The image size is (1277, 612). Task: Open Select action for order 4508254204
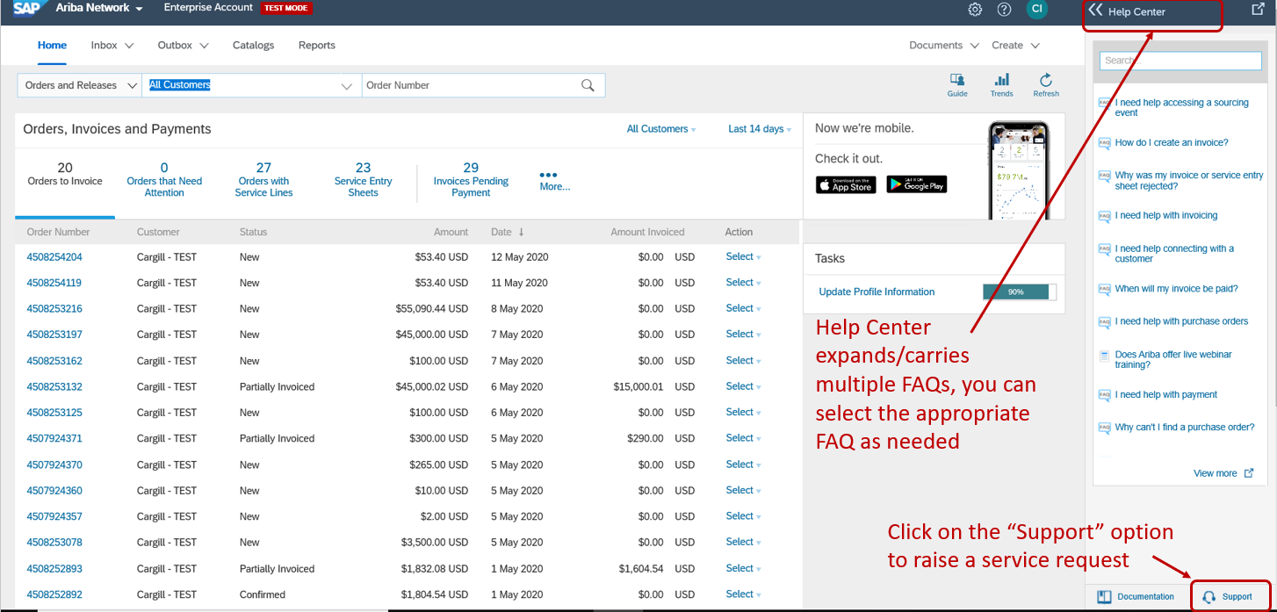pos(743,256)
